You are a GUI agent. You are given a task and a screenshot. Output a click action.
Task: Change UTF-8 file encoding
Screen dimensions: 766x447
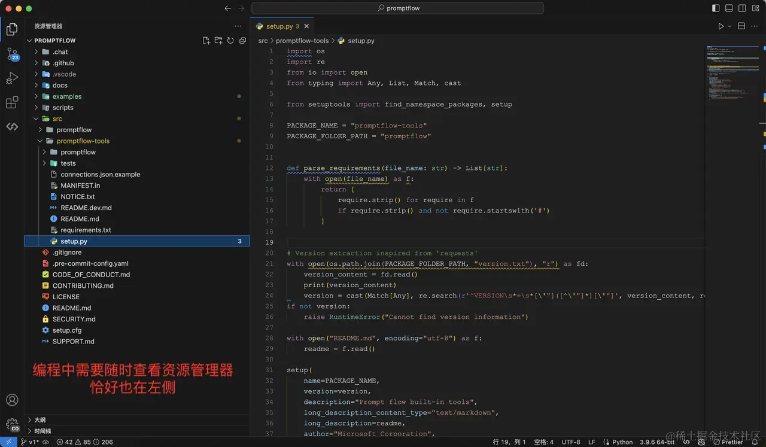point(571,442)
